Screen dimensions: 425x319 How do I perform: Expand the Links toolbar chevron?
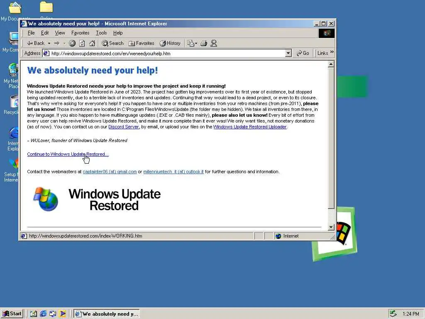pyautogui.click(x=332, y=52)
